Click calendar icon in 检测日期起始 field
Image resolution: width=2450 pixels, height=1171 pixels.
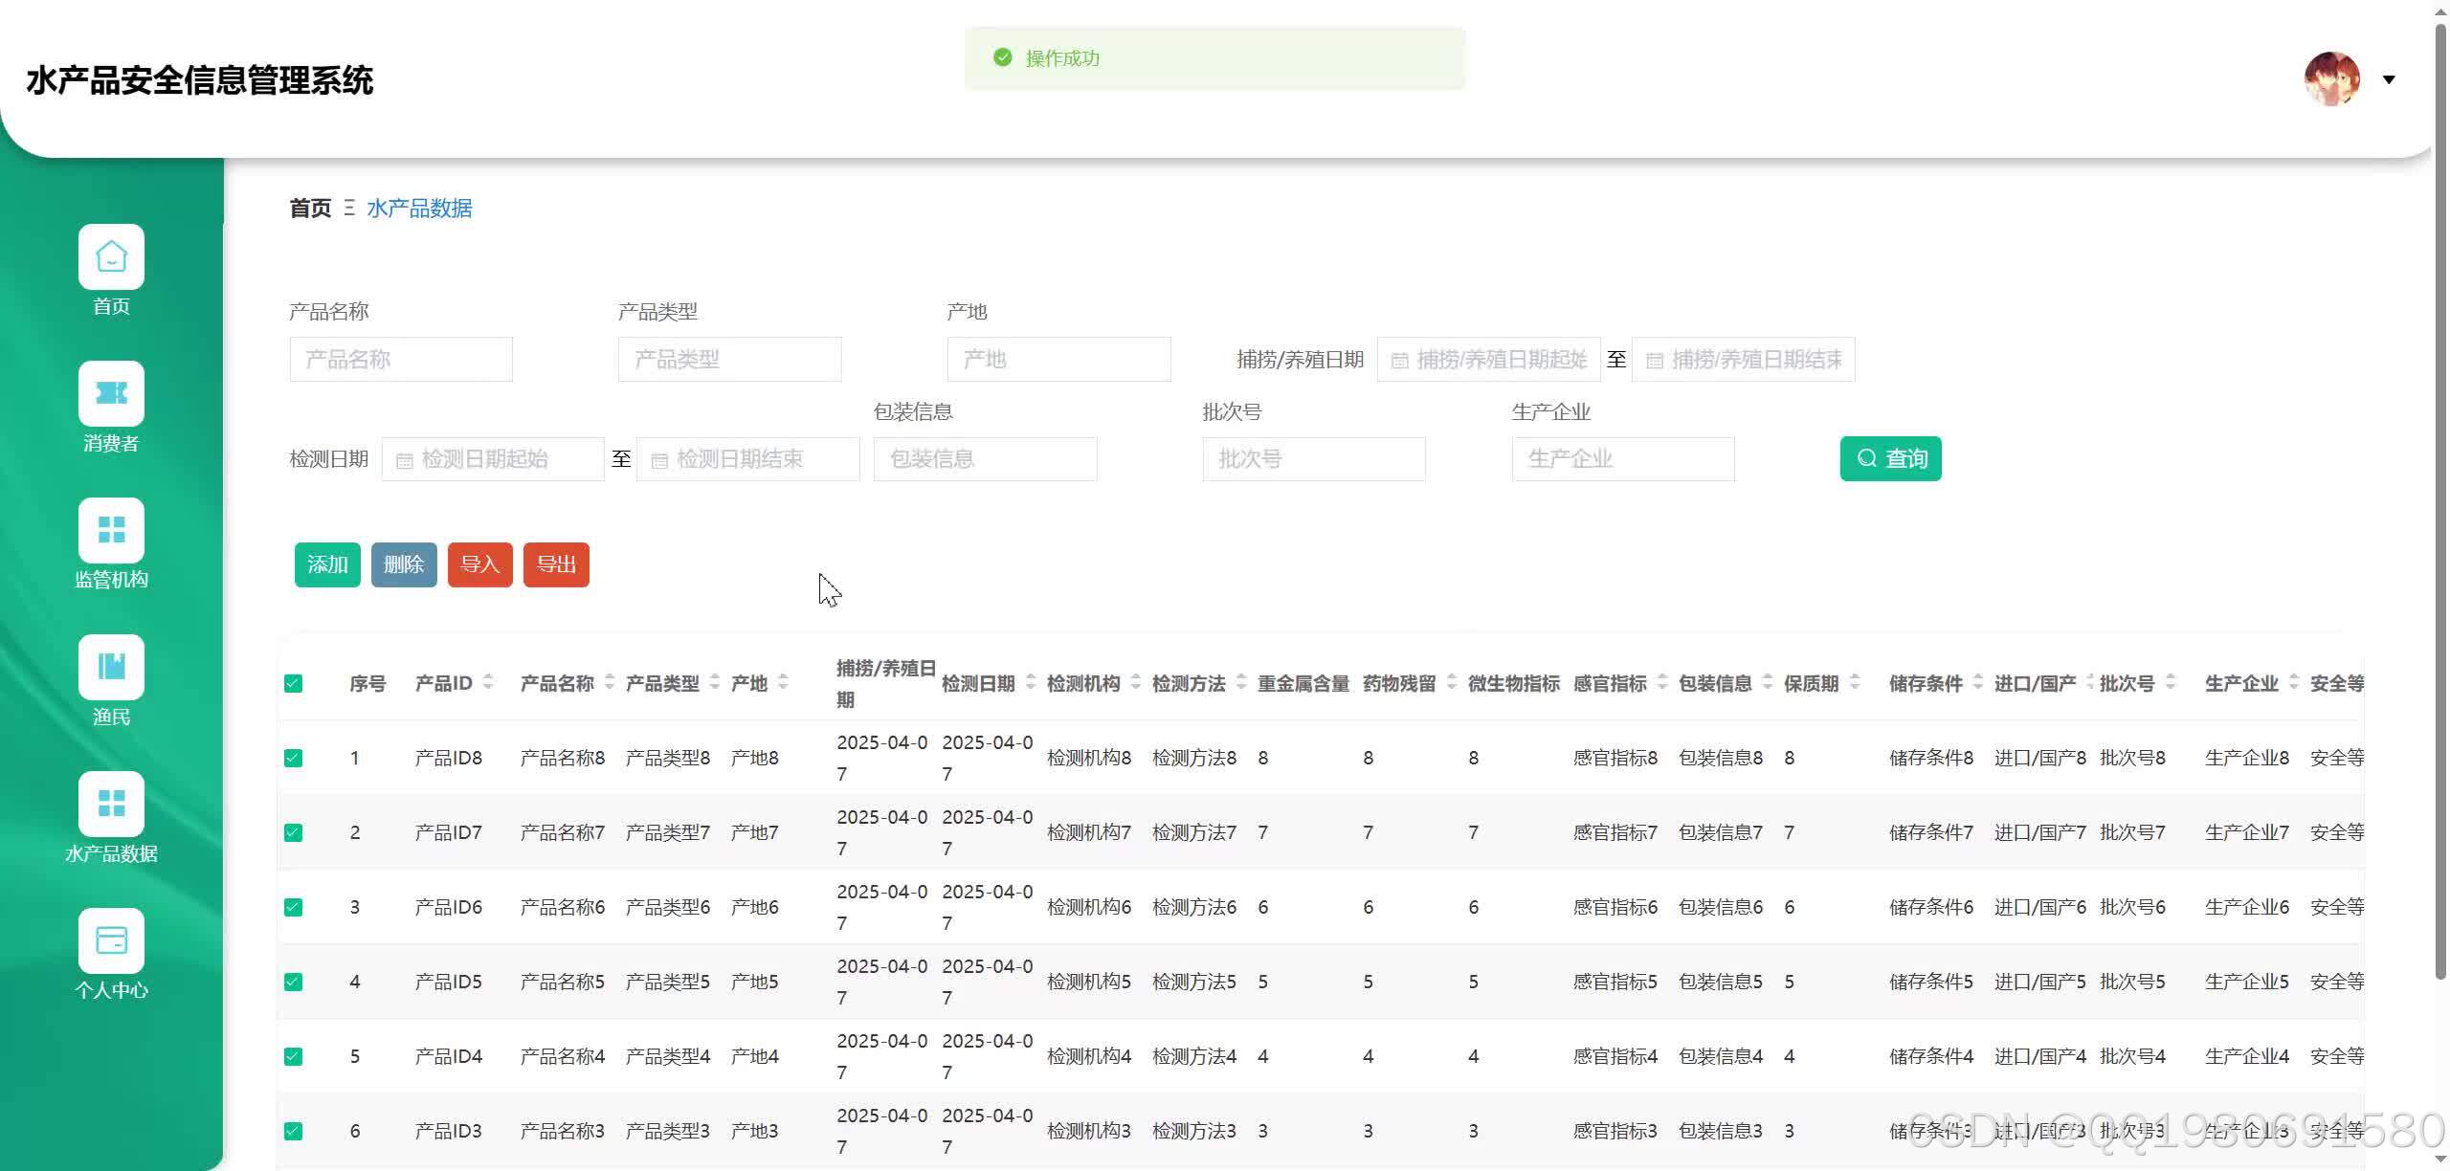coord(405,461)
